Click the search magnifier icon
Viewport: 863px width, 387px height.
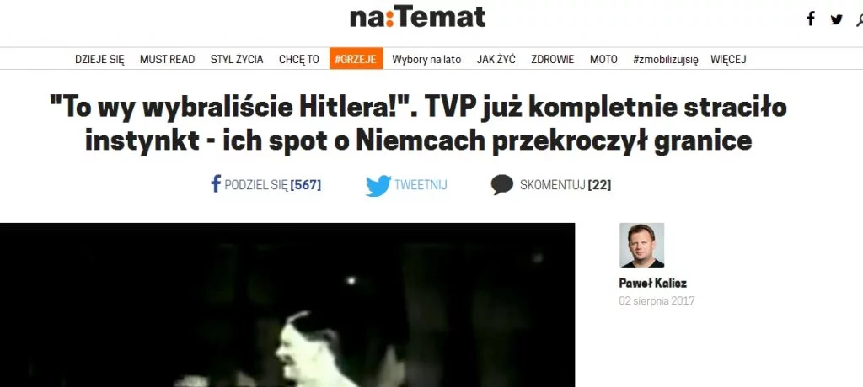[x=860, y=20]
